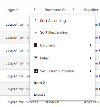Select Set Column Position entry
This screenshot has width=100, height=107.
point(62,71)
